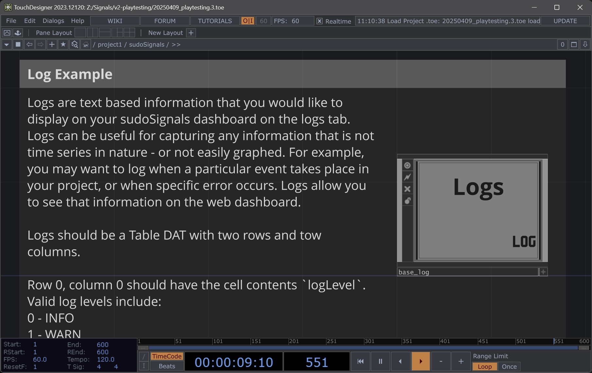Toggle base_log cooking/clone-immune flag

click(407, 177)
